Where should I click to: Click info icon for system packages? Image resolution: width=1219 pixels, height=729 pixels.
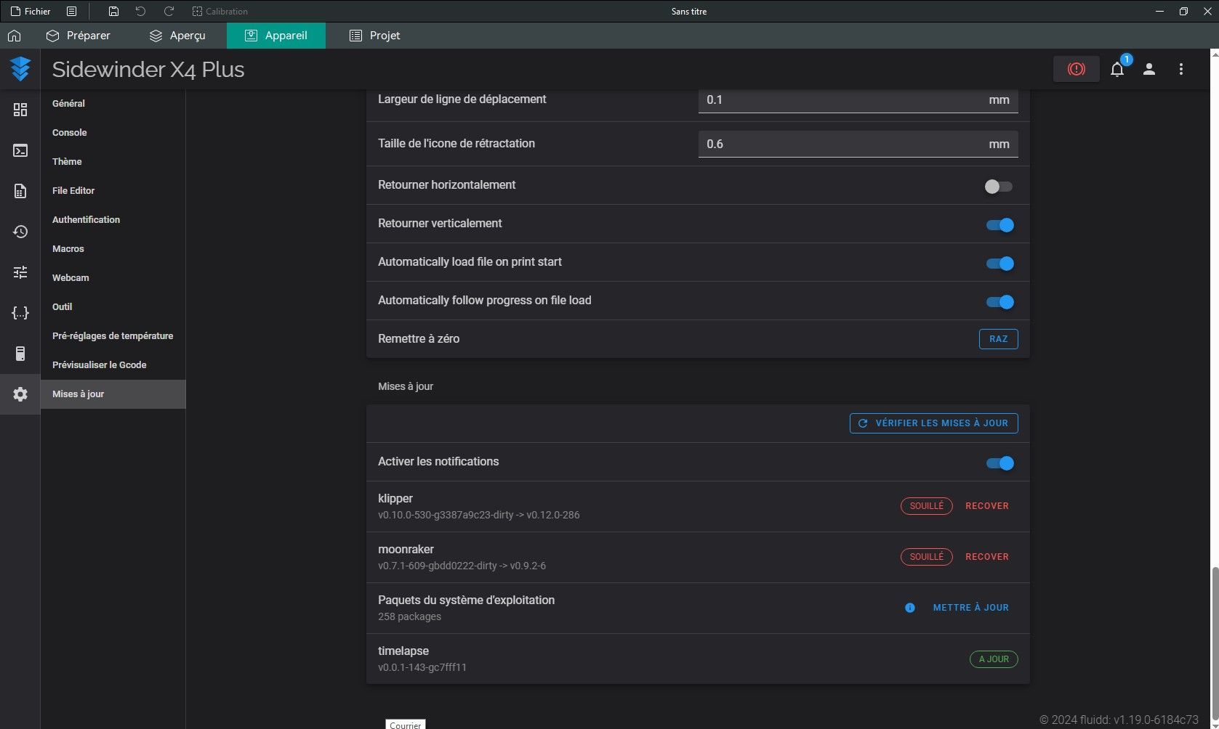click(909, 608)
